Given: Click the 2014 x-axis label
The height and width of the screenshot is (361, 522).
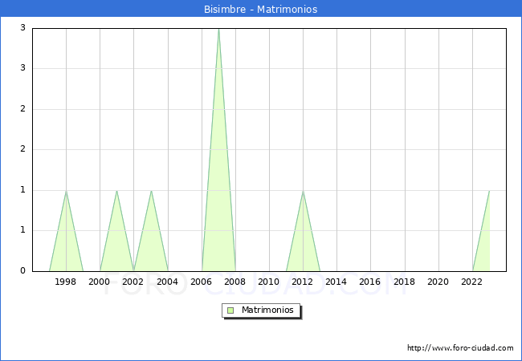Looking at the screenshot, I should (336, 282).
